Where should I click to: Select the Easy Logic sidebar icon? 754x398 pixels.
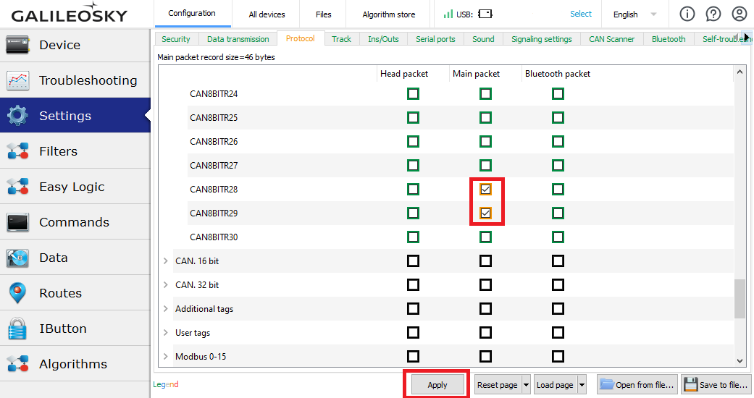click(18, 187)
